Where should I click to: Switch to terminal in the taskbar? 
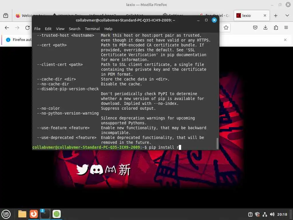pos(45,214)
